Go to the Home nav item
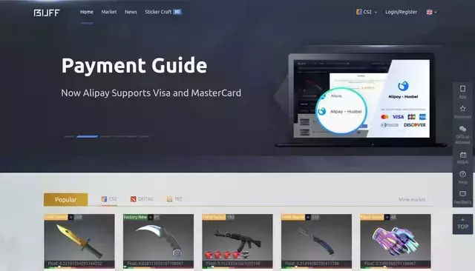 point(87,12)
